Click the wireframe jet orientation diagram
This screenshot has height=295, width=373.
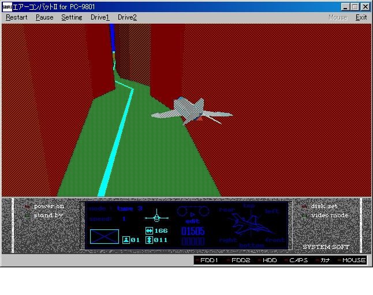click(x=251, y=224)
